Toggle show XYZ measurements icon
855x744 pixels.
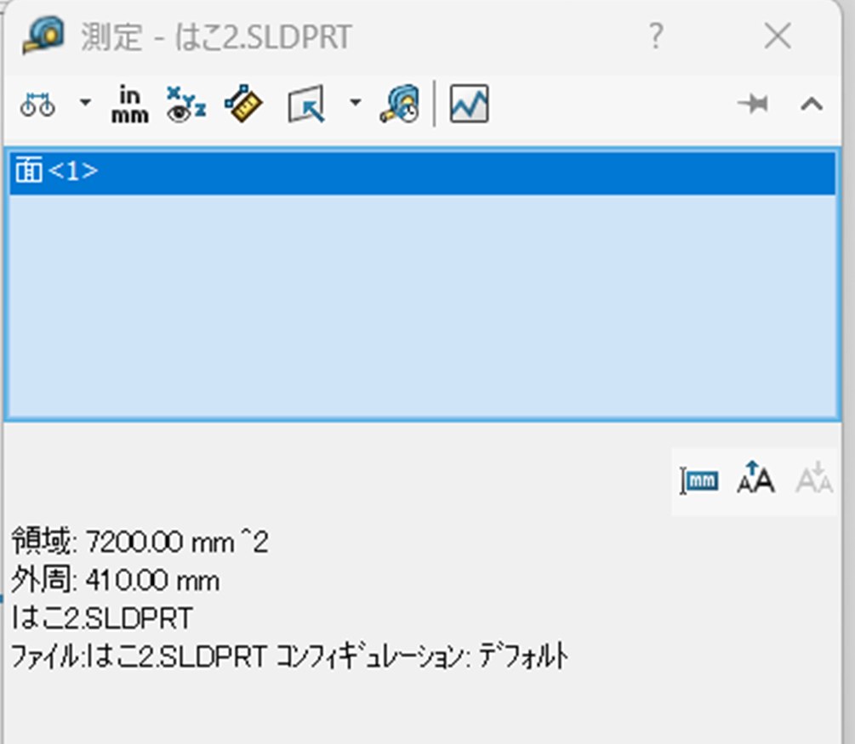point(186,104)
